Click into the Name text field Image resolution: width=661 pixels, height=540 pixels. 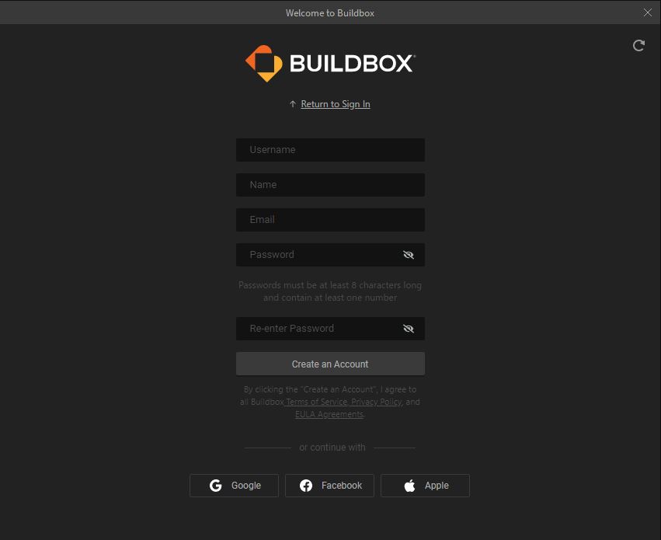click(x=330, y=185)
